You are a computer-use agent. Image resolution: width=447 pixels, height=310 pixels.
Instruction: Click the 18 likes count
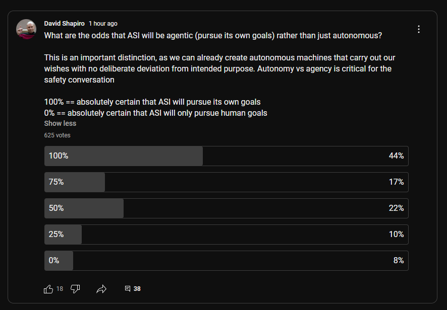pos(59,288)
